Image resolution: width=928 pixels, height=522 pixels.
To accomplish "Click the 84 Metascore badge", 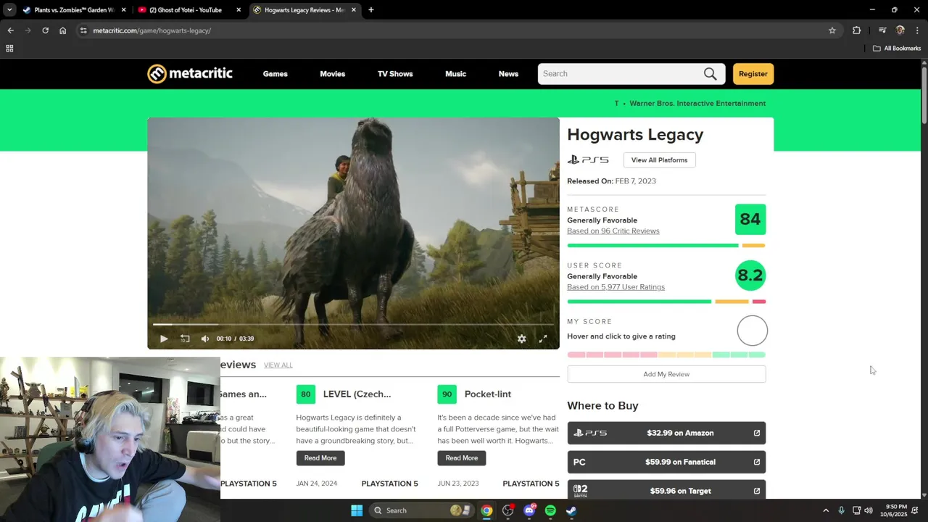I will (750, 219).
